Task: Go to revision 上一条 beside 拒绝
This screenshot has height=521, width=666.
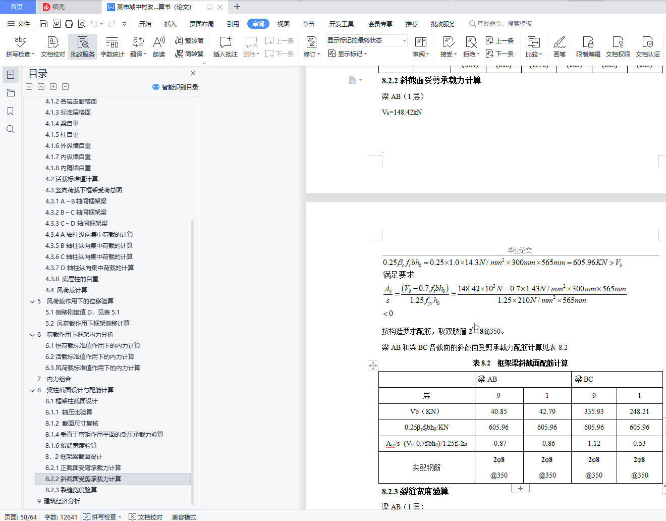Action: tap(499, 40)
